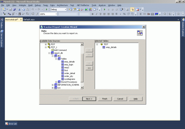Open the 100% zoom dropdown
The width and height of the screenshot is (185, 129).
(56, 14)
